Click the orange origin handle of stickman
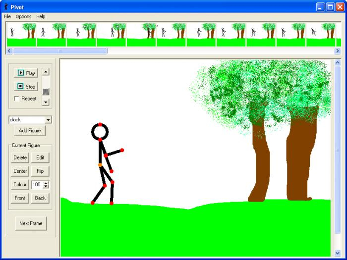The image size is (347, 260). pyautogui.click(x=100, y=165)
